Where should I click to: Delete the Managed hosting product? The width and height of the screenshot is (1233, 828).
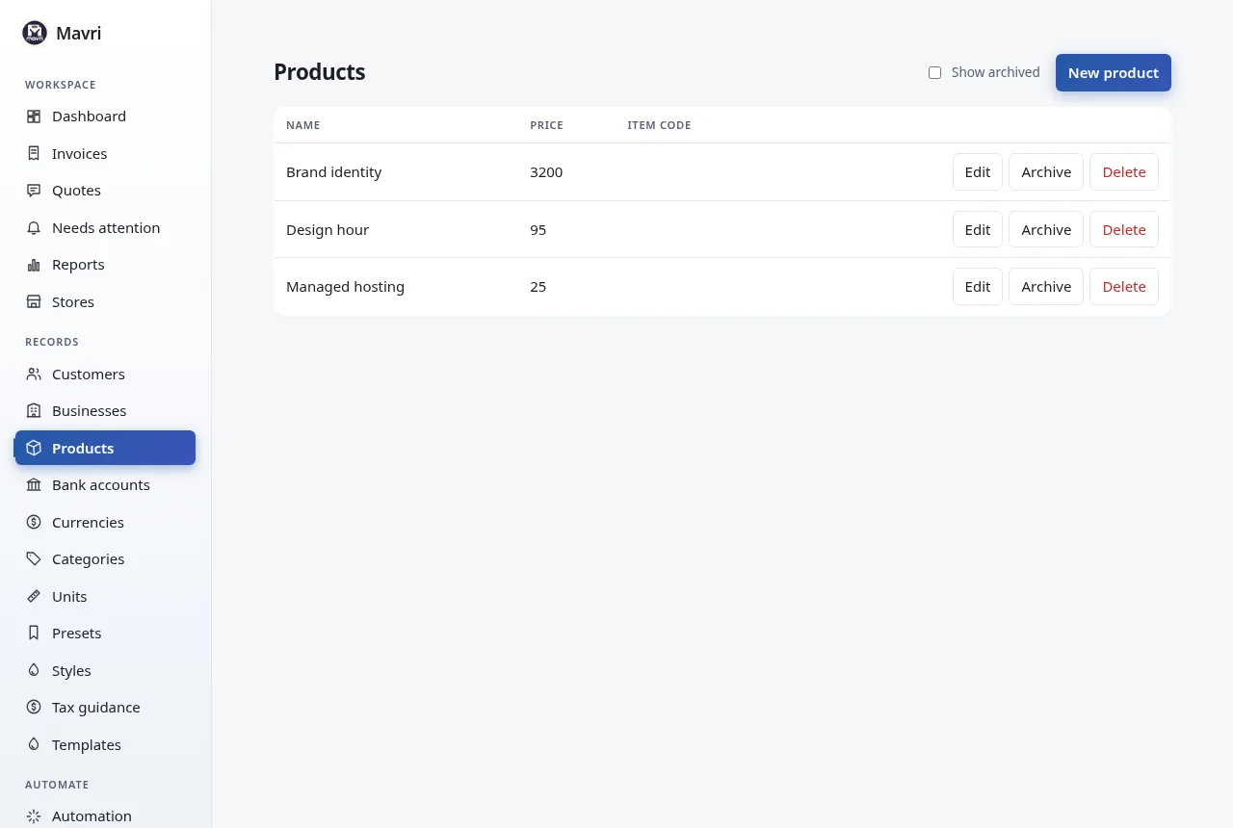tap(1124, 287)
